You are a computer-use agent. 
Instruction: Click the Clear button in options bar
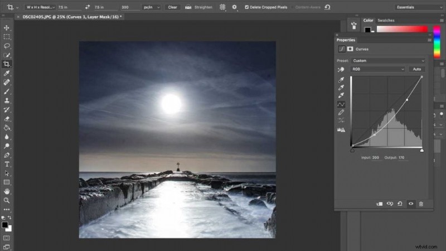(172, 7)
